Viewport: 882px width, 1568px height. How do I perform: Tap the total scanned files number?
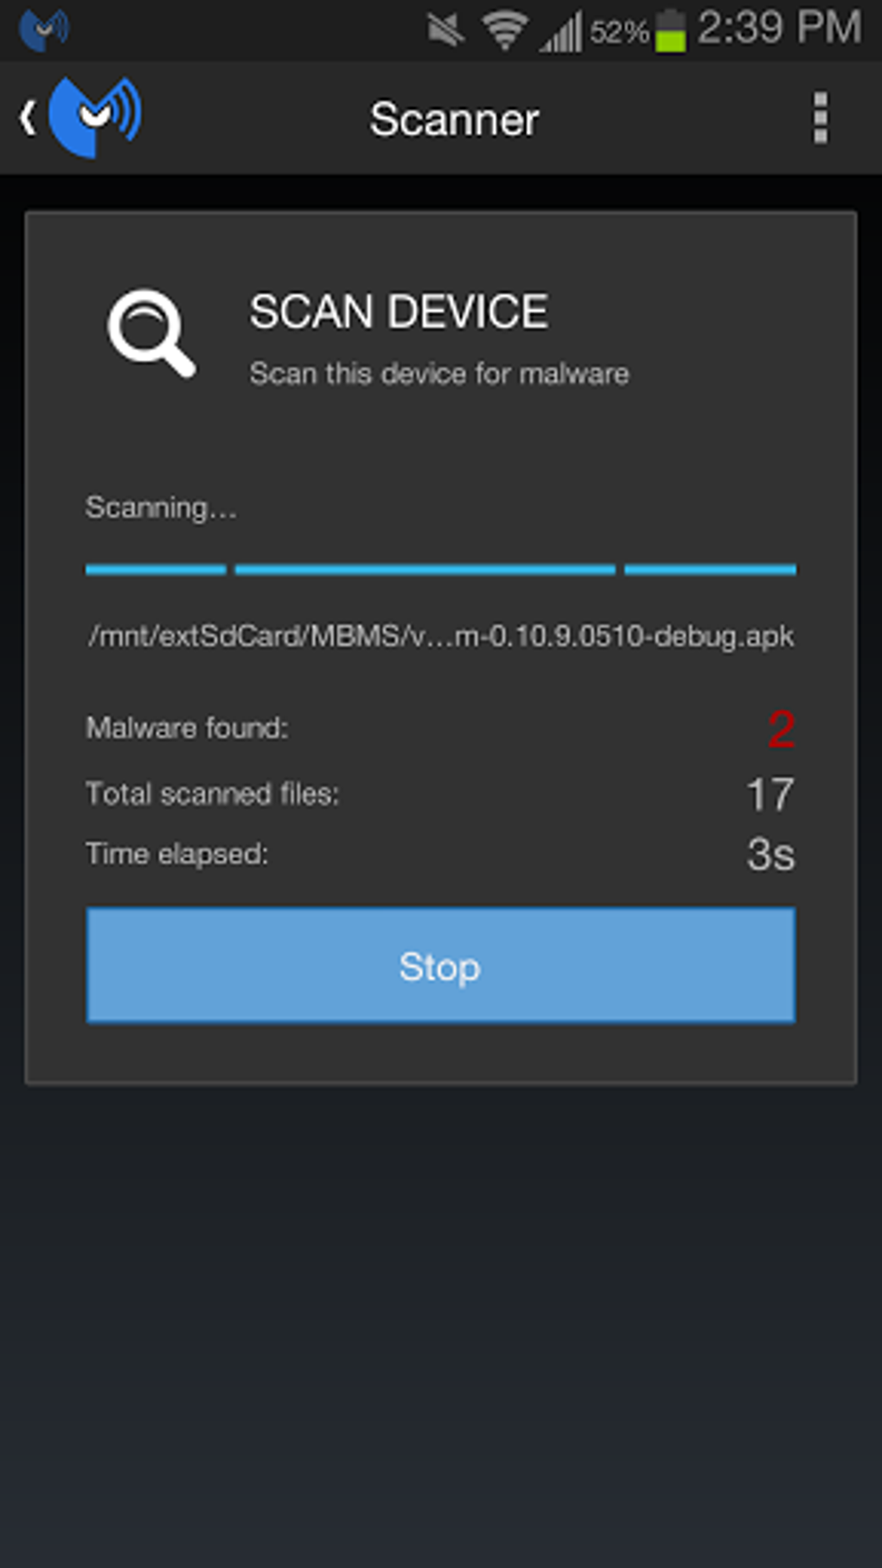769,794
